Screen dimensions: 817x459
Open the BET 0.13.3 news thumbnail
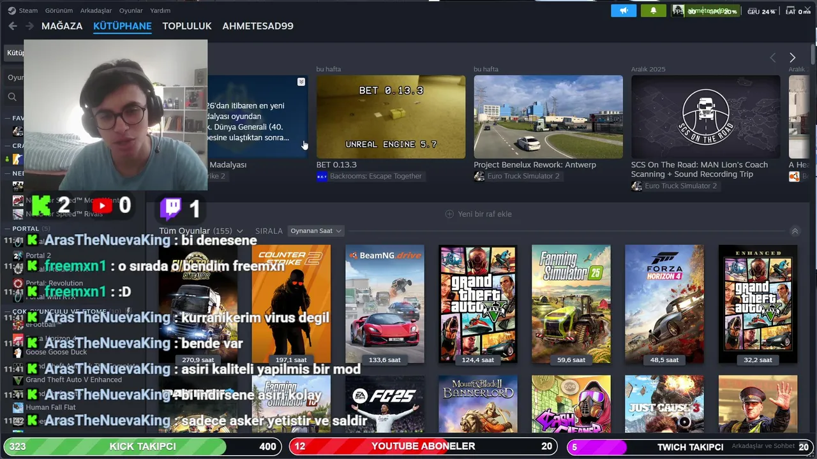pyautogui.click(x=391, y=117)
